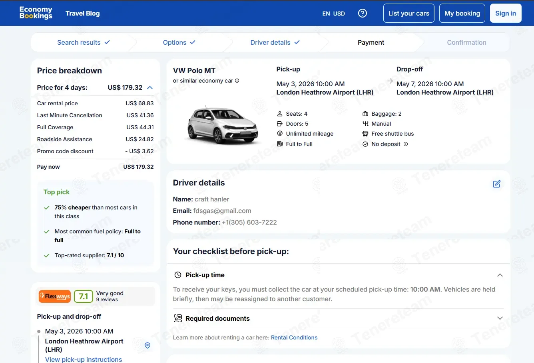Click phone number +1(305) 603-7222
The width and height of the screenshot is (534, 363).
tap(249, 222)
